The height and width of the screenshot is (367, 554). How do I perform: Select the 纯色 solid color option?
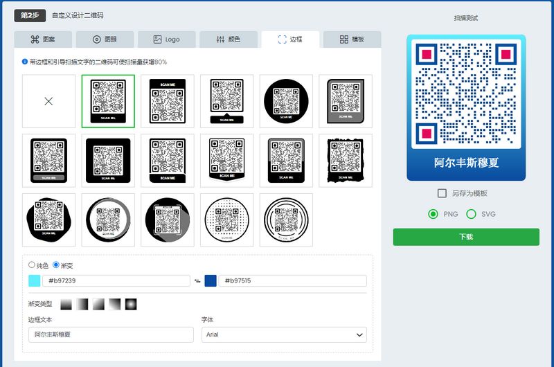coord(32,265)
